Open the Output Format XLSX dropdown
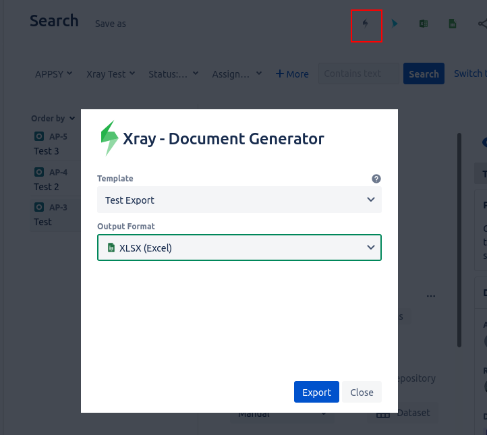 [239, 248]
